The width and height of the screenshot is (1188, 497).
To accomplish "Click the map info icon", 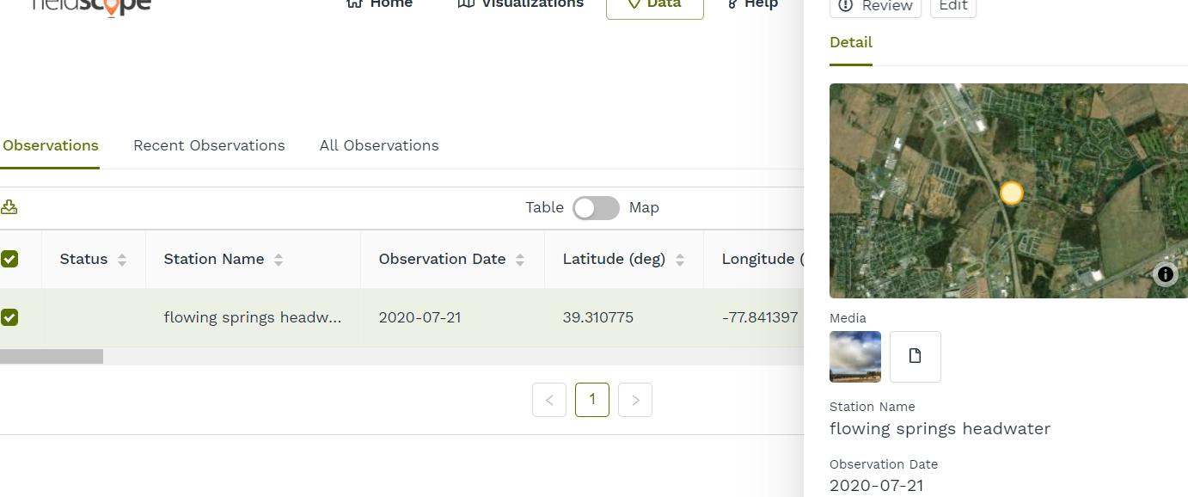I will [1165, 274].
